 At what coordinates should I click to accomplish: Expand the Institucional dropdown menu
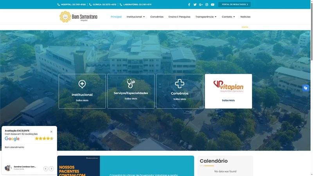[x=135, y=17]
